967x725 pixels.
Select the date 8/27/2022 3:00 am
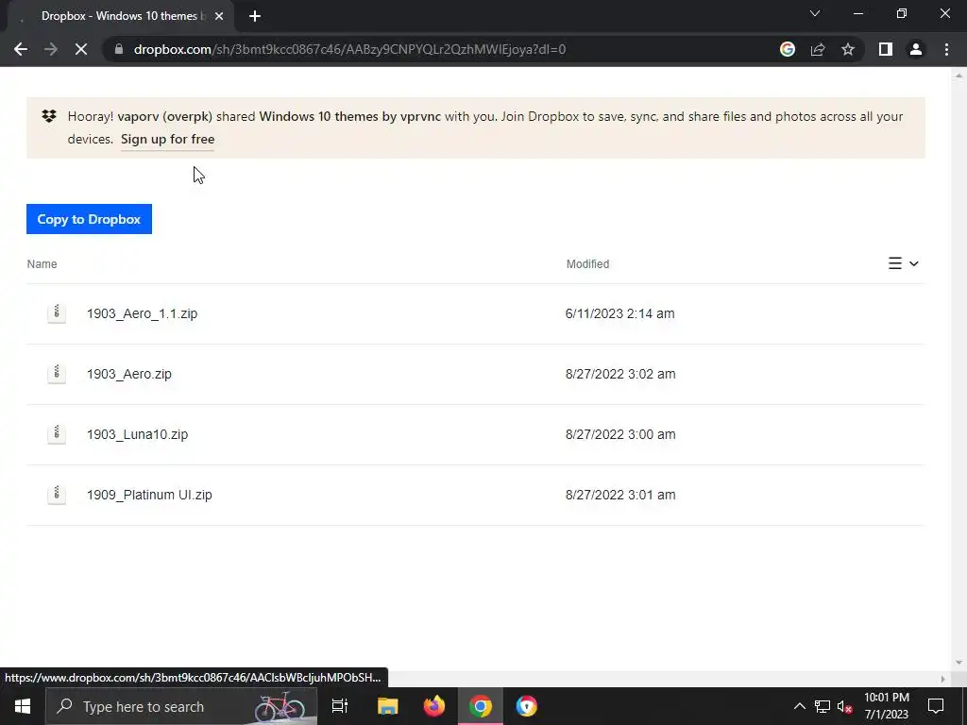pyautogui.click(x=620, y=434)
